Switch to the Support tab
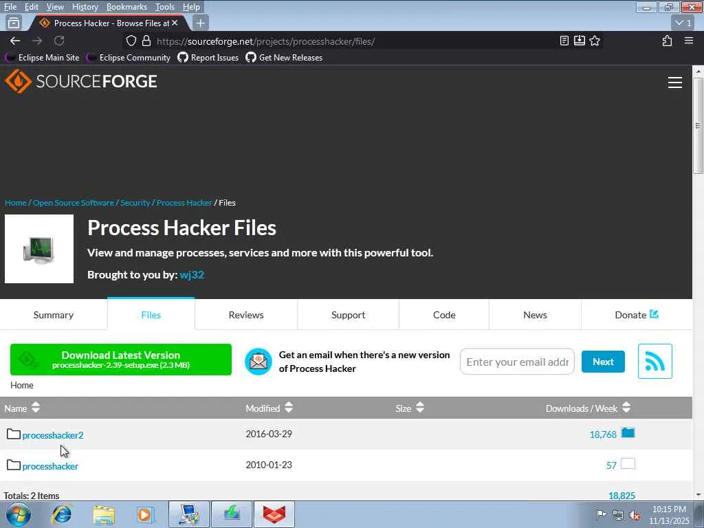 (x=349, y=315)
